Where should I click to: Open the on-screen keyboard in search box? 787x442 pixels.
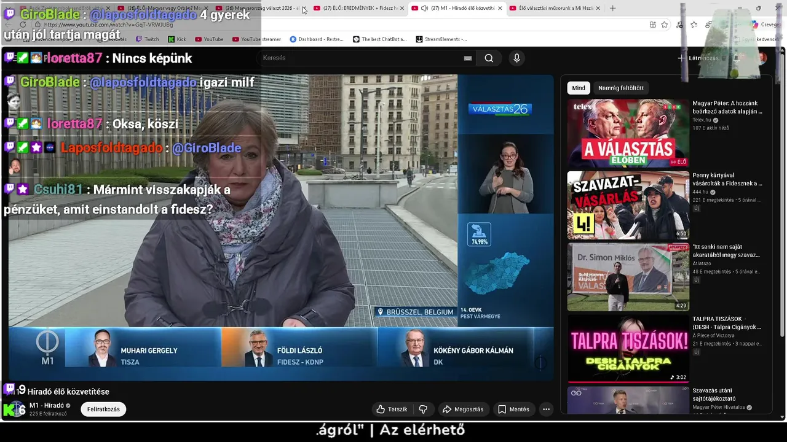coord(468,58)
